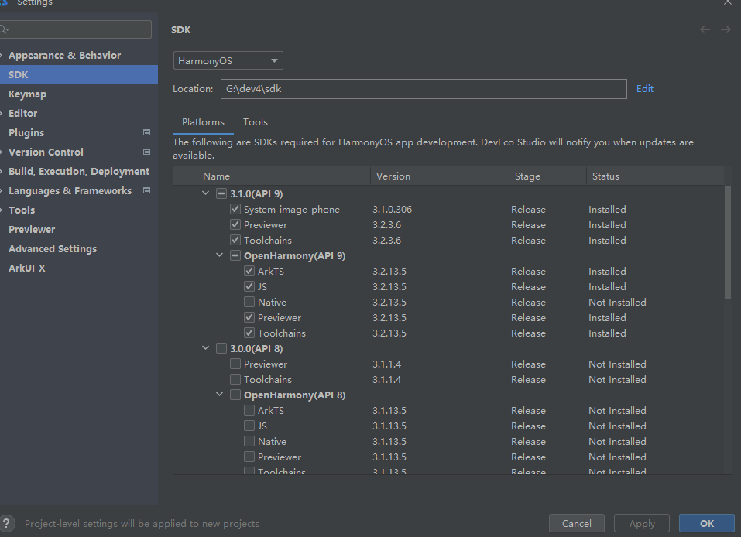This screenshot has height=537, width=741.
Task: Click the search magnifier icon
Action: [4, 29]
